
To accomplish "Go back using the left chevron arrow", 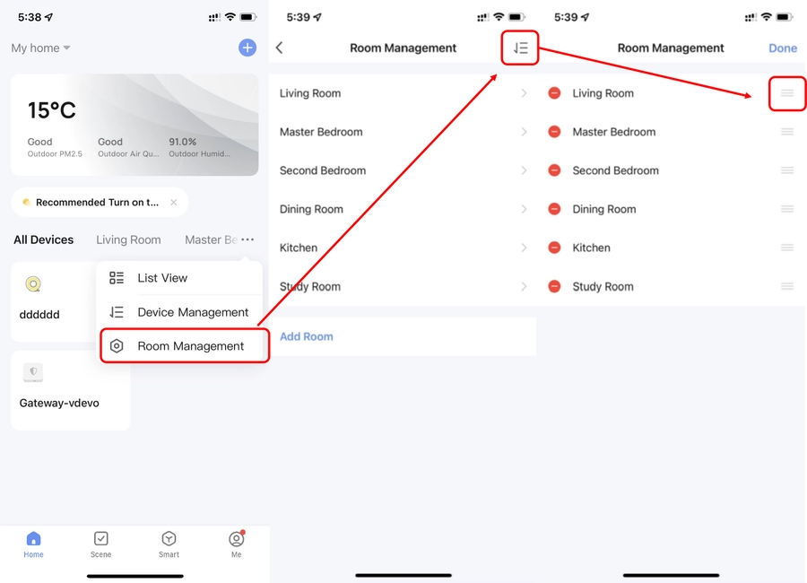I will pos(280,48).
